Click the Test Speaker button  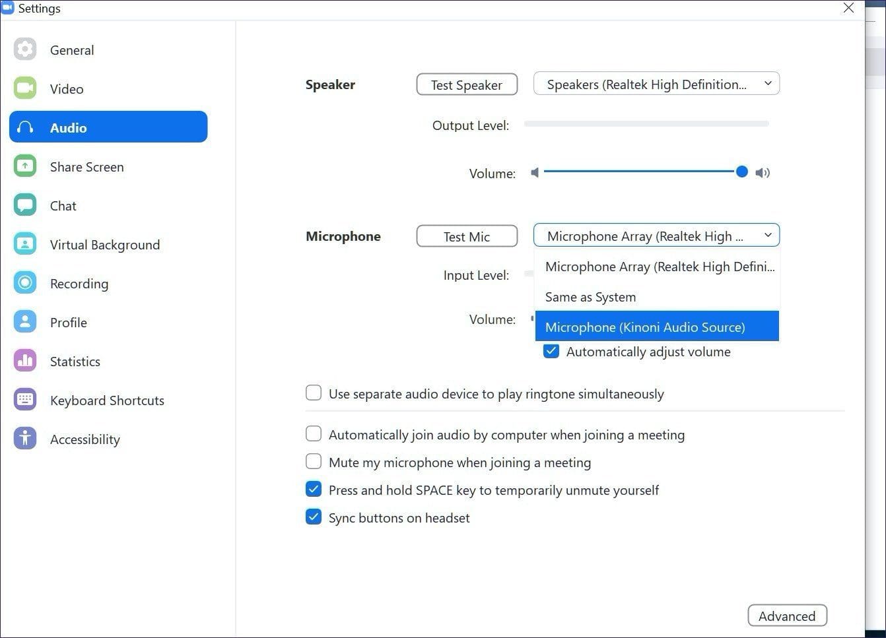[x=467, y=84]
